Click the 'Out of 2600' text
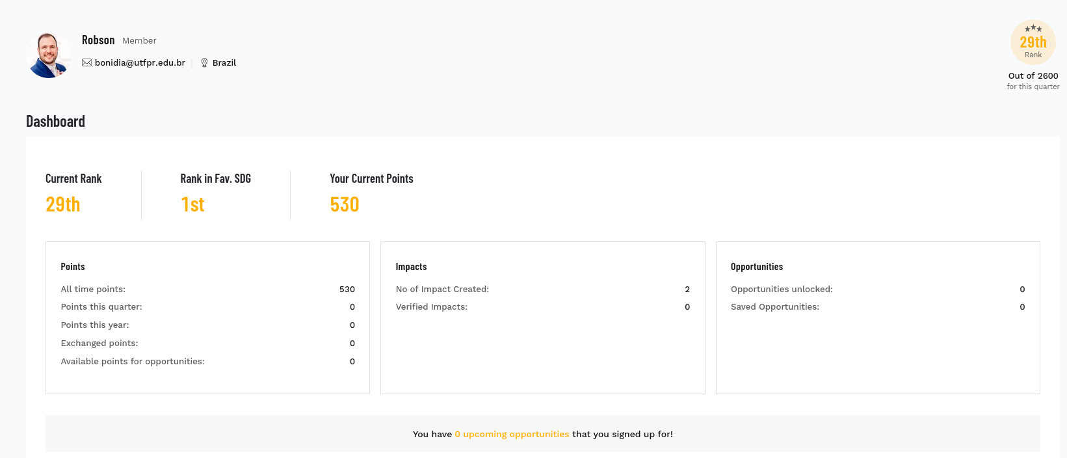1067x458 pixels. click(1033, 76)
